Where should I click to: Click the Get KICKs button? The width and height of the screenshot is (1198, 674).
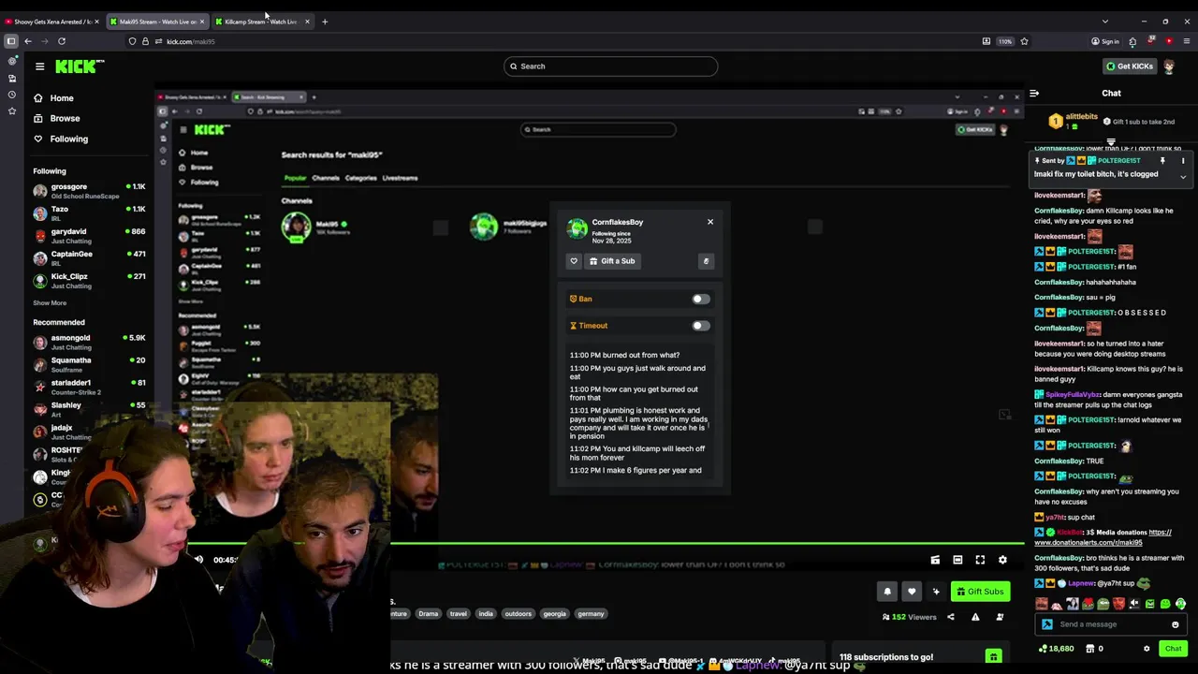(1130, 66)
